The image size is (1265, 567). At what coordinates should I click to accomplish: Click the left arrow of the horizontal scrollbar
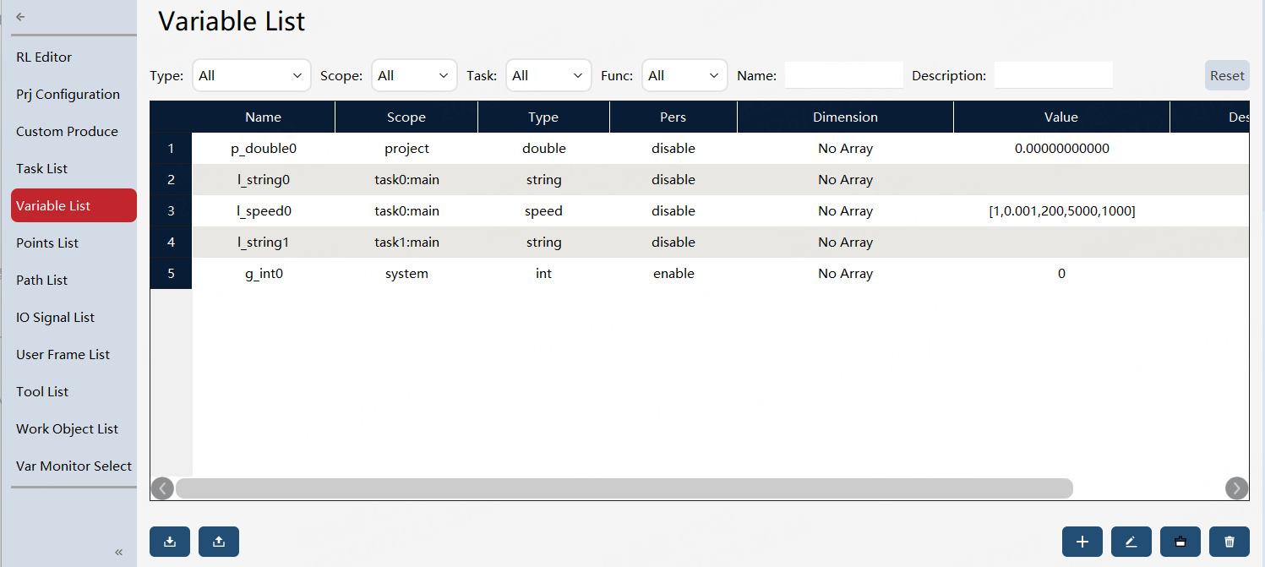pos(162,488)
